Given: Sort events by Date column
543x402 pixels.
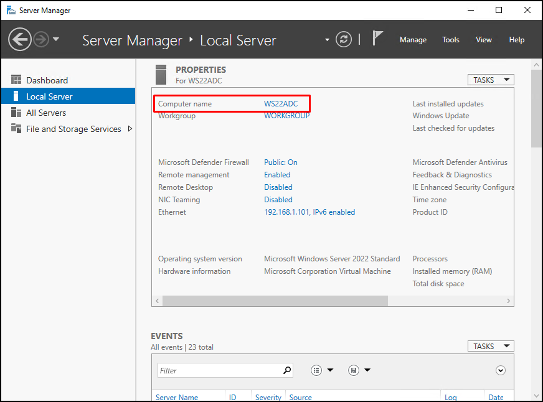Looking at the screenshot, I should 496,397.
